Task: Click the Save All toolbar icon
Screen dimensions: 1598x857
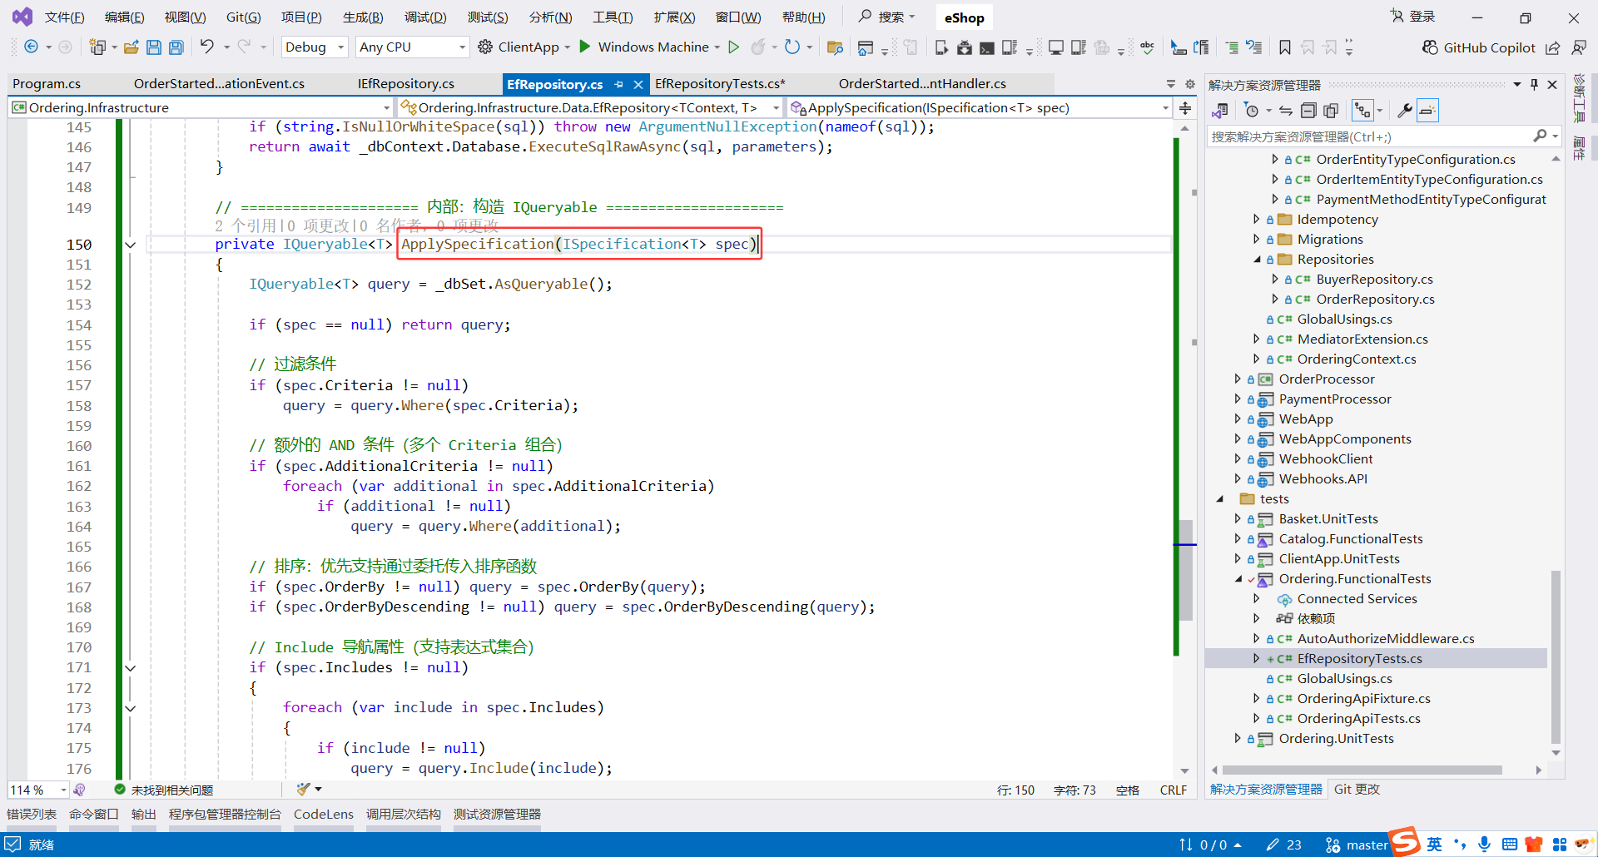Action: [176, 47]
